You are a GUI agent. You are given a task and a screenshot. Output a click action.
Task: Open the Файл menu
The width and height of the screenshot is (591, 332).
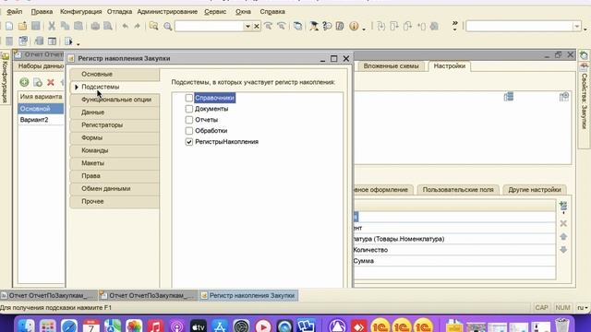click(15, 12)
